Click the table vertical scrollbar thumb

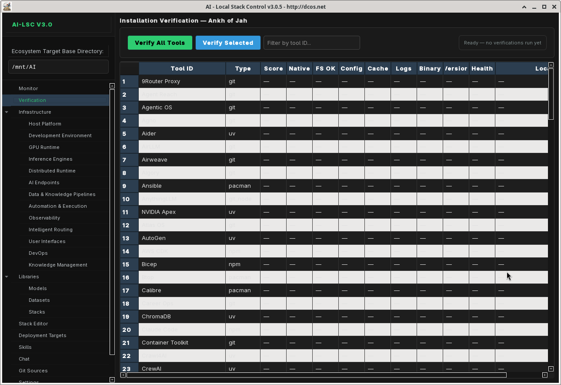point(551,94)
